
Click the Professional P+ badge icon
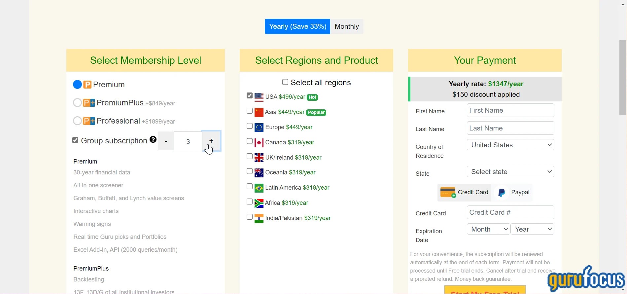[x=89, y=121]
